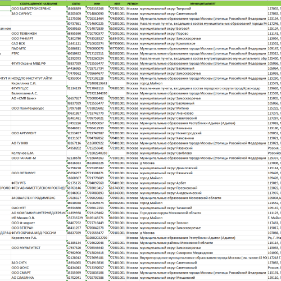281x281 pixels.
Task: Click cell Муниципальные районы Московской области
Action: tap(203, 243)
